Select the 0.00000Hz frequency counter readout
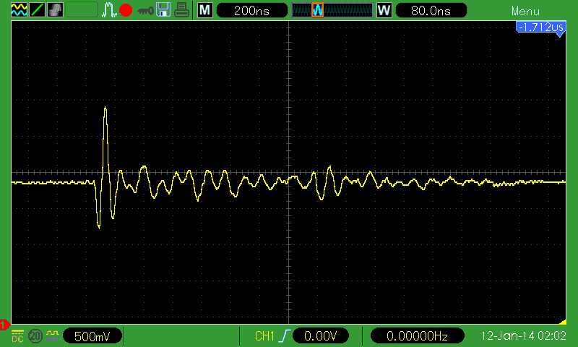The image size is (578, 347). 417,336
